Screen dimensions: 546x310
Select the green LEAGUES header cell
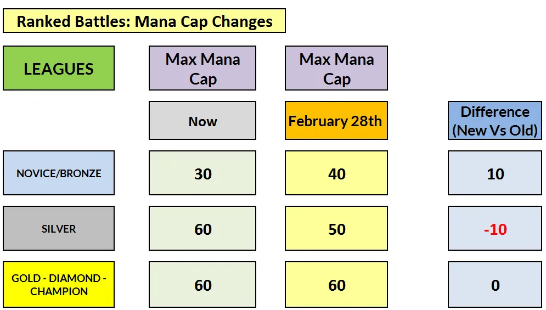(59, 69)
